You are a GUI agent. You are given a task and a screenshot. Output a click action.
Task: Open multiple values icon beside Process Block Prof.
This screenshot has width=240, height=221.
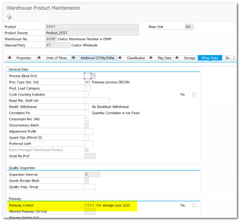93,76
